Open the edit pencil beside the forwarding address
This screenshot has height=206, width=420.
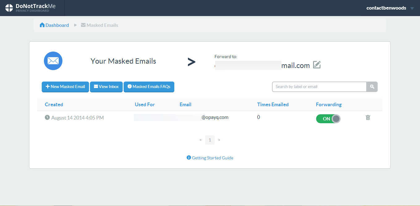click(317, 65)
